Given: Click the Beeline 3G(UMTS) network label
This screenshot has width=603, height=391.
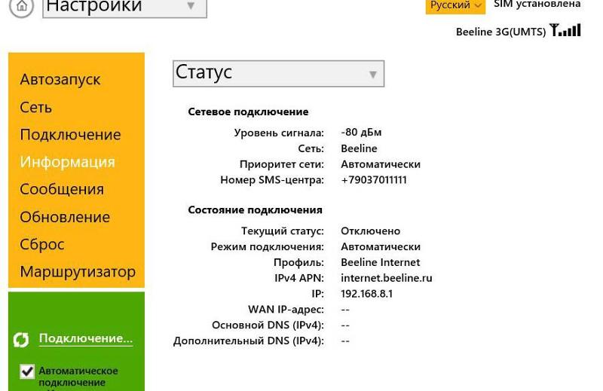Looking at the screenshot, I should 500,32.
